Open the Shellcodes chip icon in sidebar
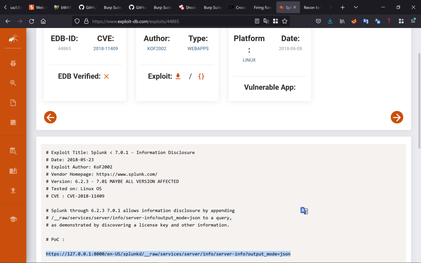The height and width of the screenshot is (263, 421). (x=13, y=122)
